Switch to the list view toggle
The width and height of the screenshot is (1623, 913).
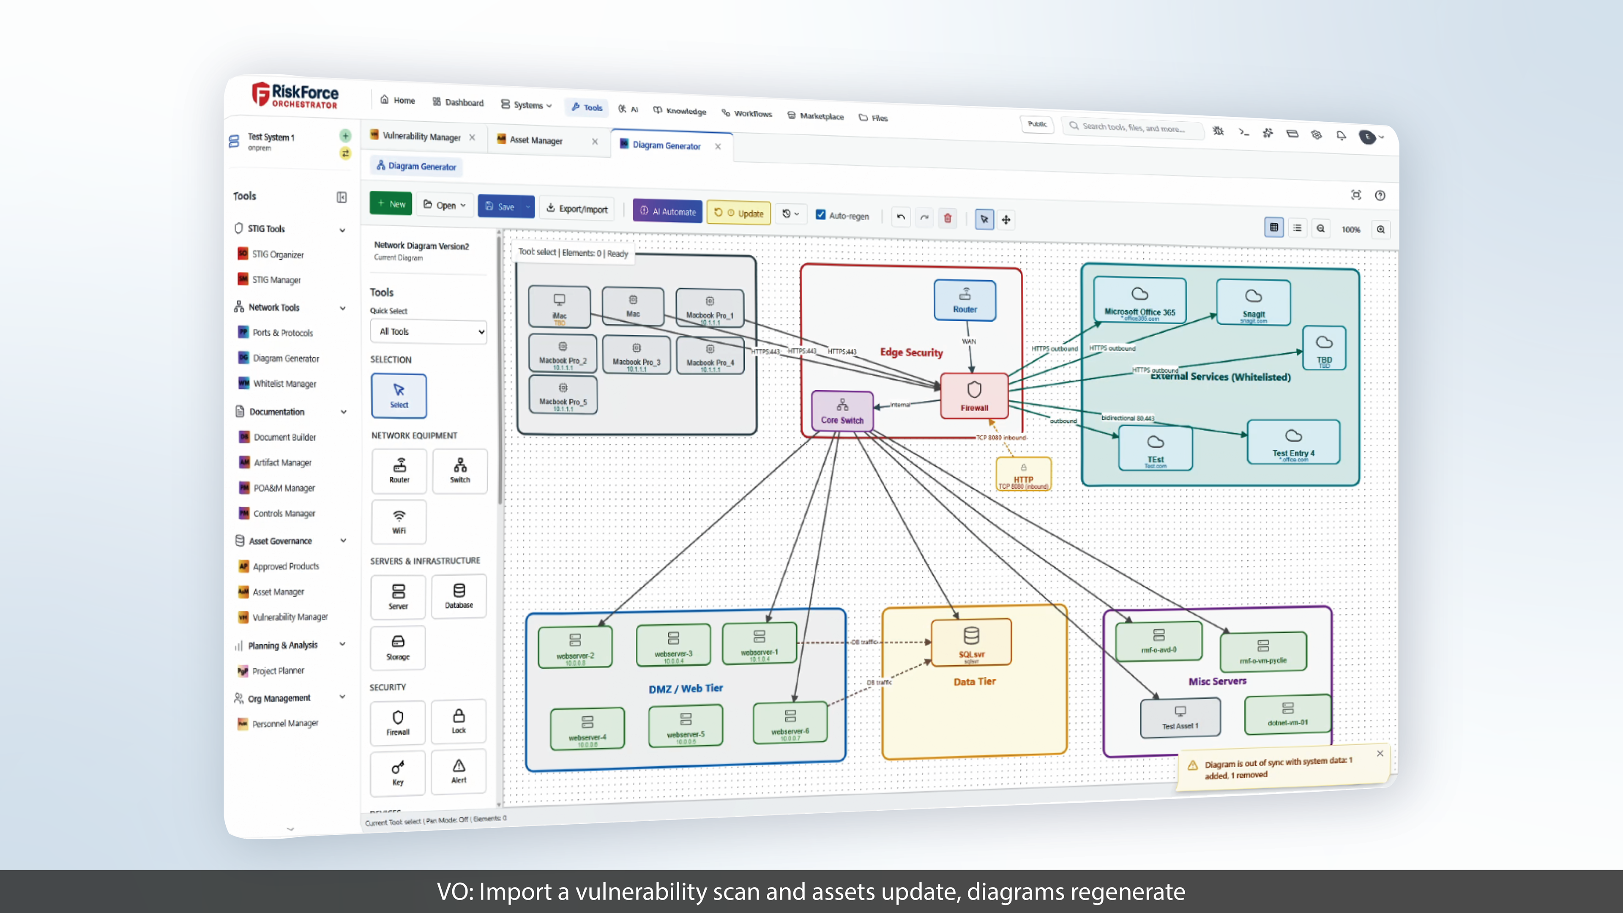pyautogui.click(x=1297, y=228)
